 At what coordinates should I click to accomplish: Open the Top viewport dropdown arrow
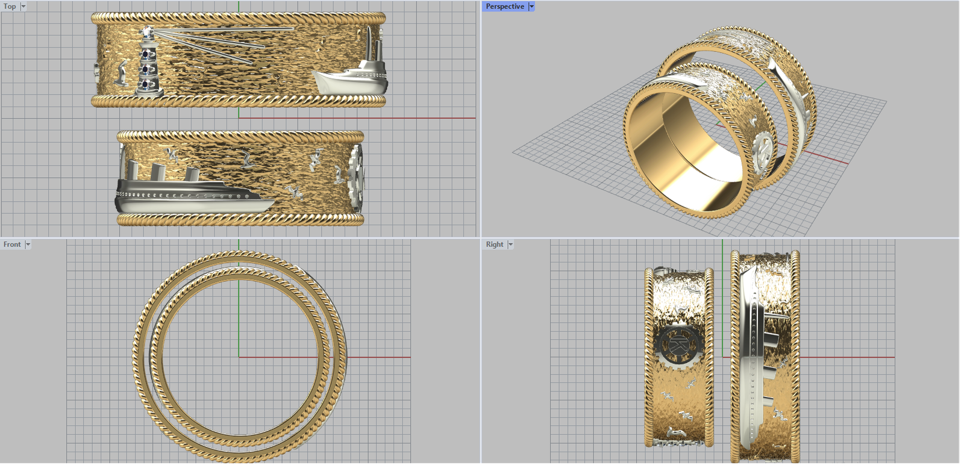(23, 7)
